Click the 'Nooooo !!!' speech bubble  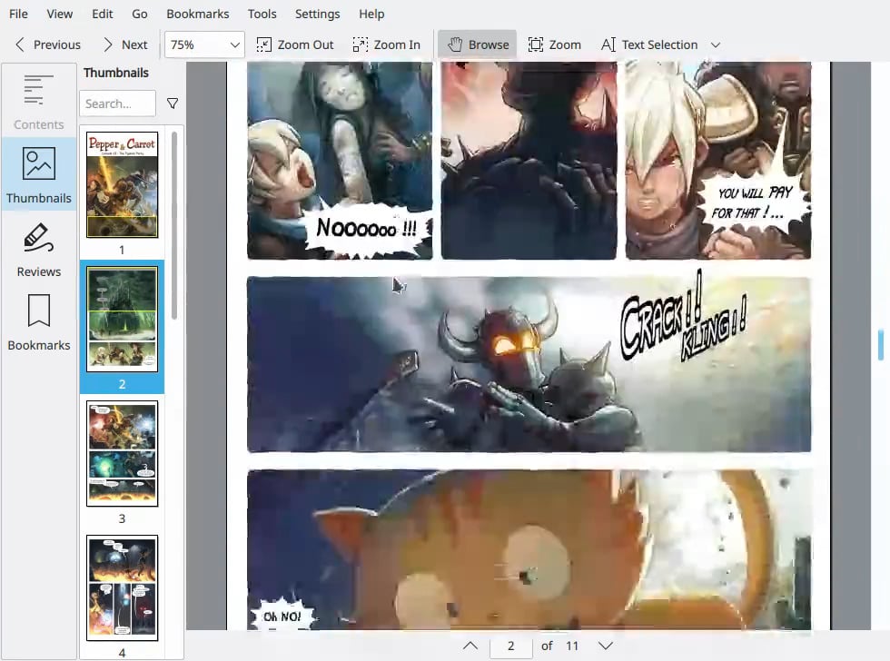367,229
